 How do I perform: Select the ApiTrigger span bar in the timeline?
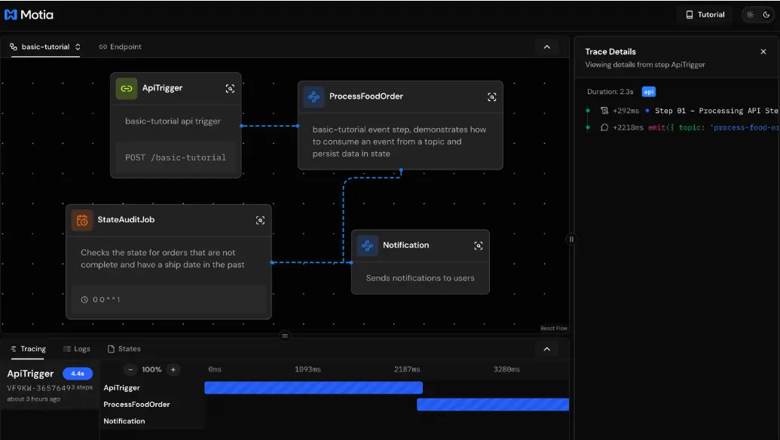tap(314, 387)
